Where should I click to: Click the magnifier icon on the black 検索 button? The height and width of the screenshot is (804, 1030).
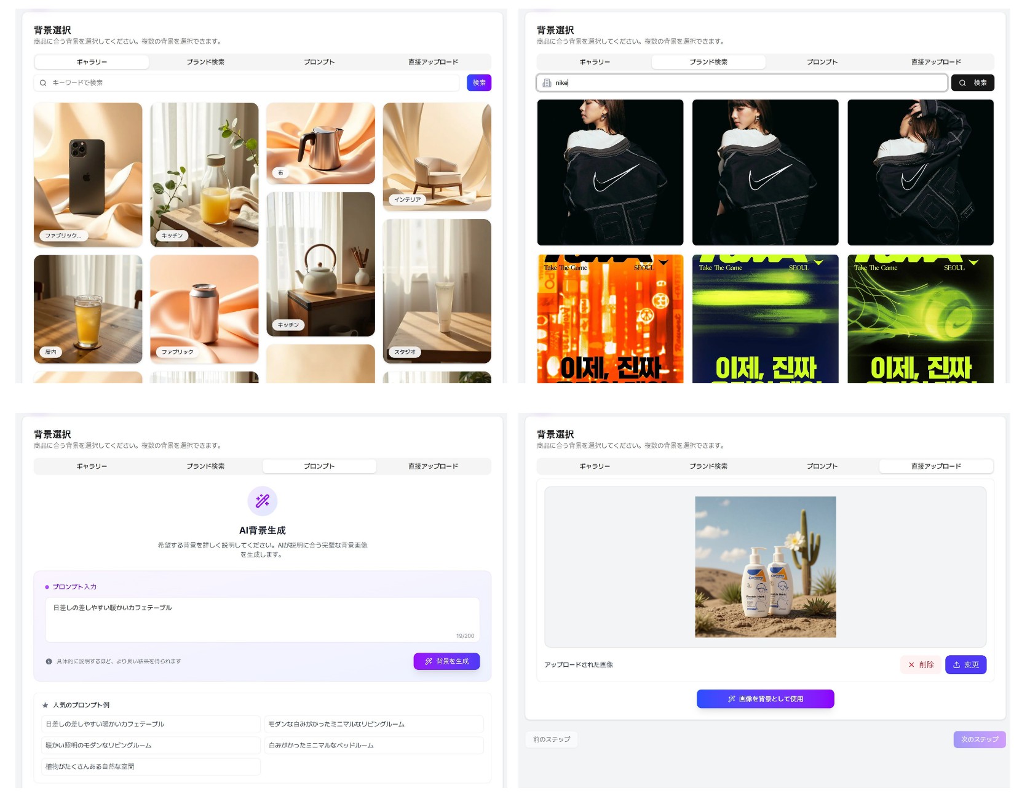pos(962,83)
